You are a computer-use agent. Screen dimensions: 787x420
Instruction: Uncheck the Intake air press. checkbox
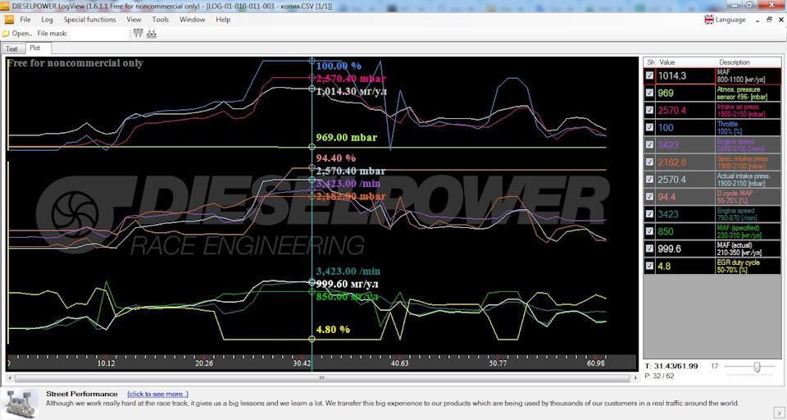coord(650,111)
